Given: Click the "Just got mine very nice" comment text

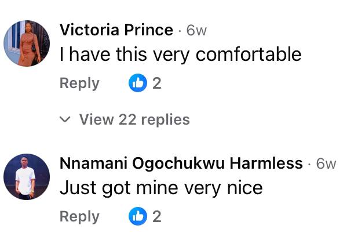Looking at the screenshot, I should tap(161, 188).
